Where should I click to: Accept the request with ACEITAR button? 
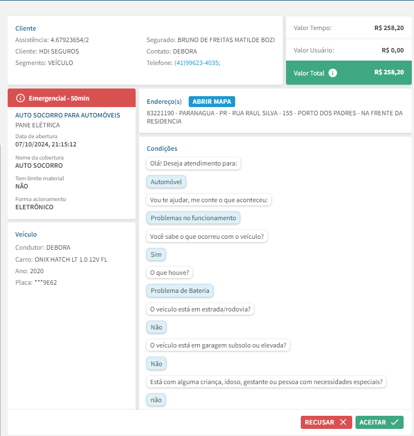coord(379,422)
